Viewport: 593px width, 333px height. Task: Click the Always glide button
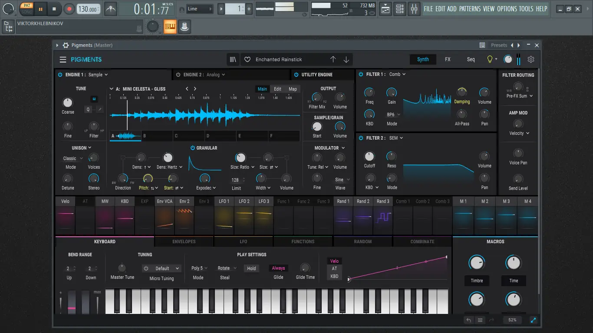pos(278,268)
